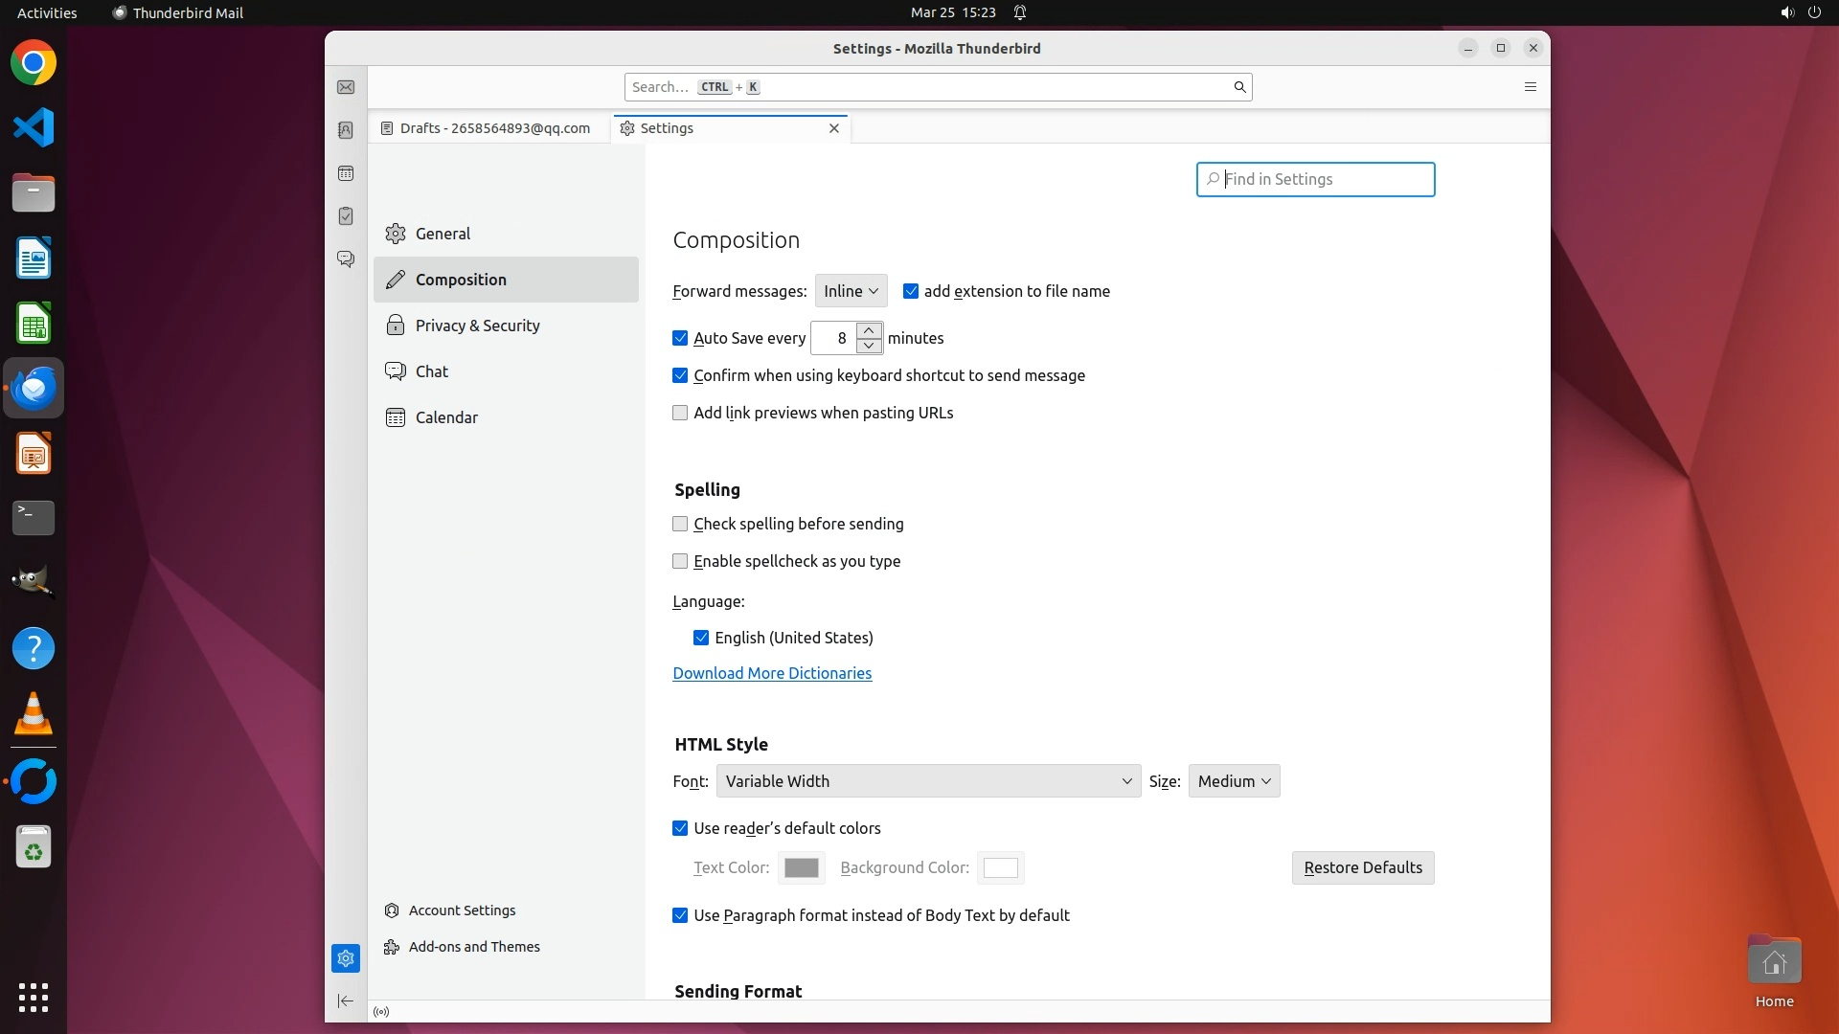Uncheck Use reader's default colors
1839x1034 pixels.
tap(680, 829)
